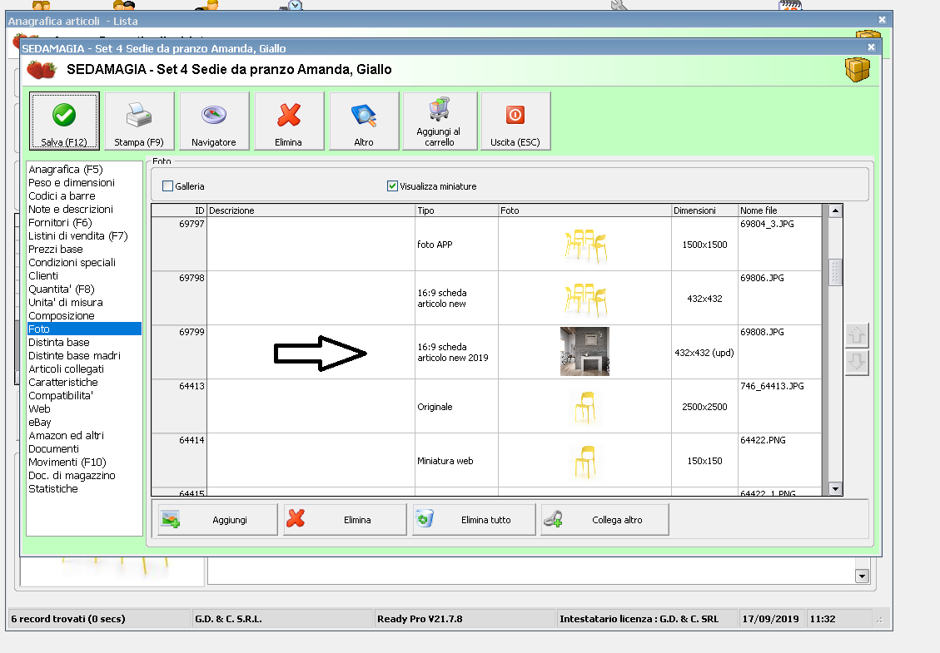The height and width of the screenshot is (653, 940).
Task: Click the package box icon in header
Action: click(x=858, y=70)
